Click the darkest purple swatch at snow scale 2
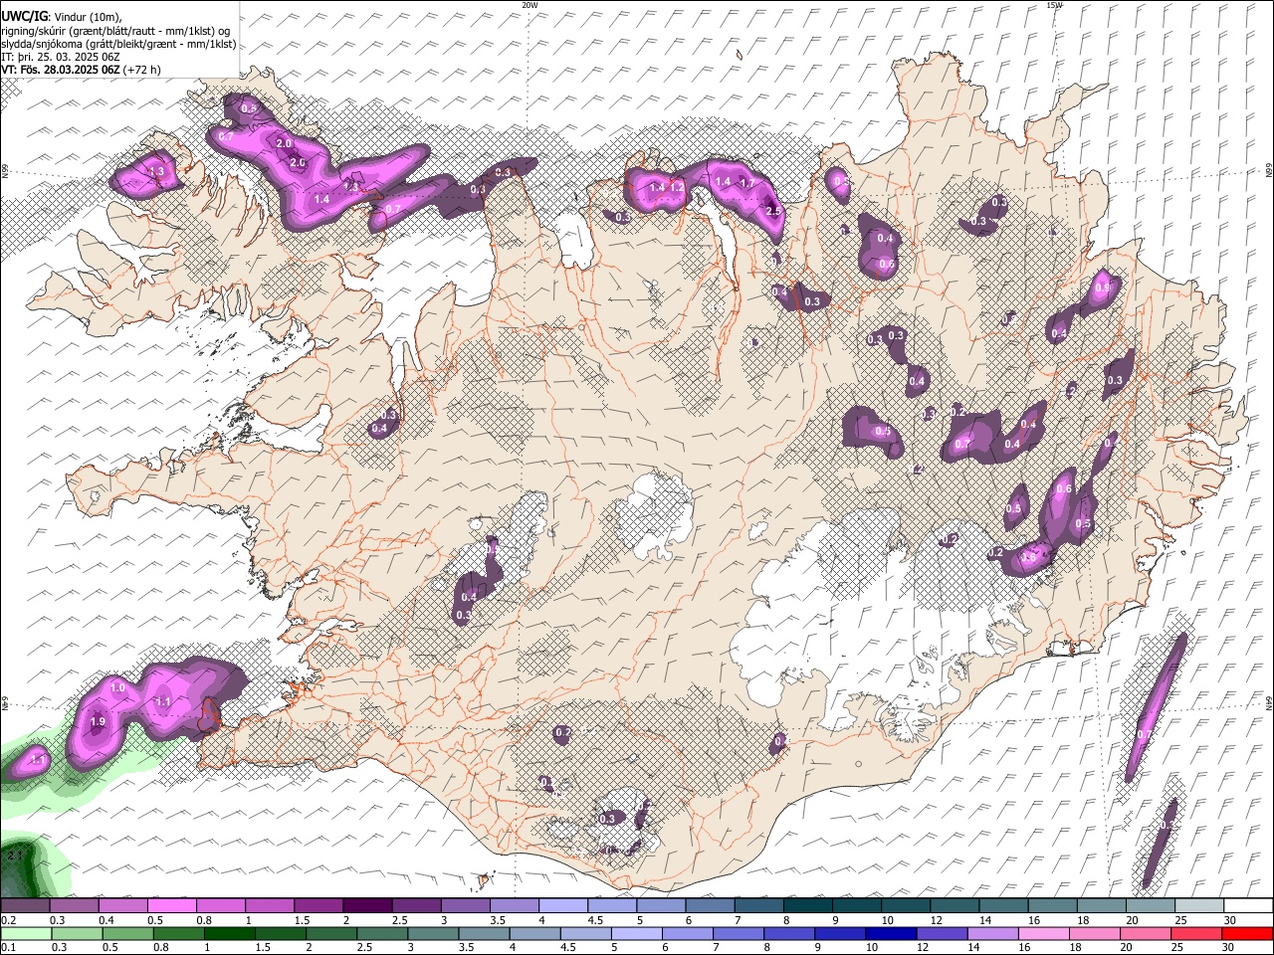 click(x=366, y=906)
